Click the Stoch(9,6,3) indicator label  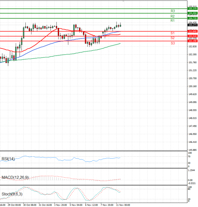[x=12, y=194]
